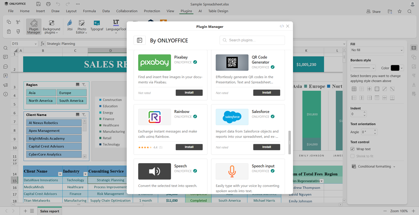
Task: Open the Industry column filter dropdown
Action: (85, 174)
